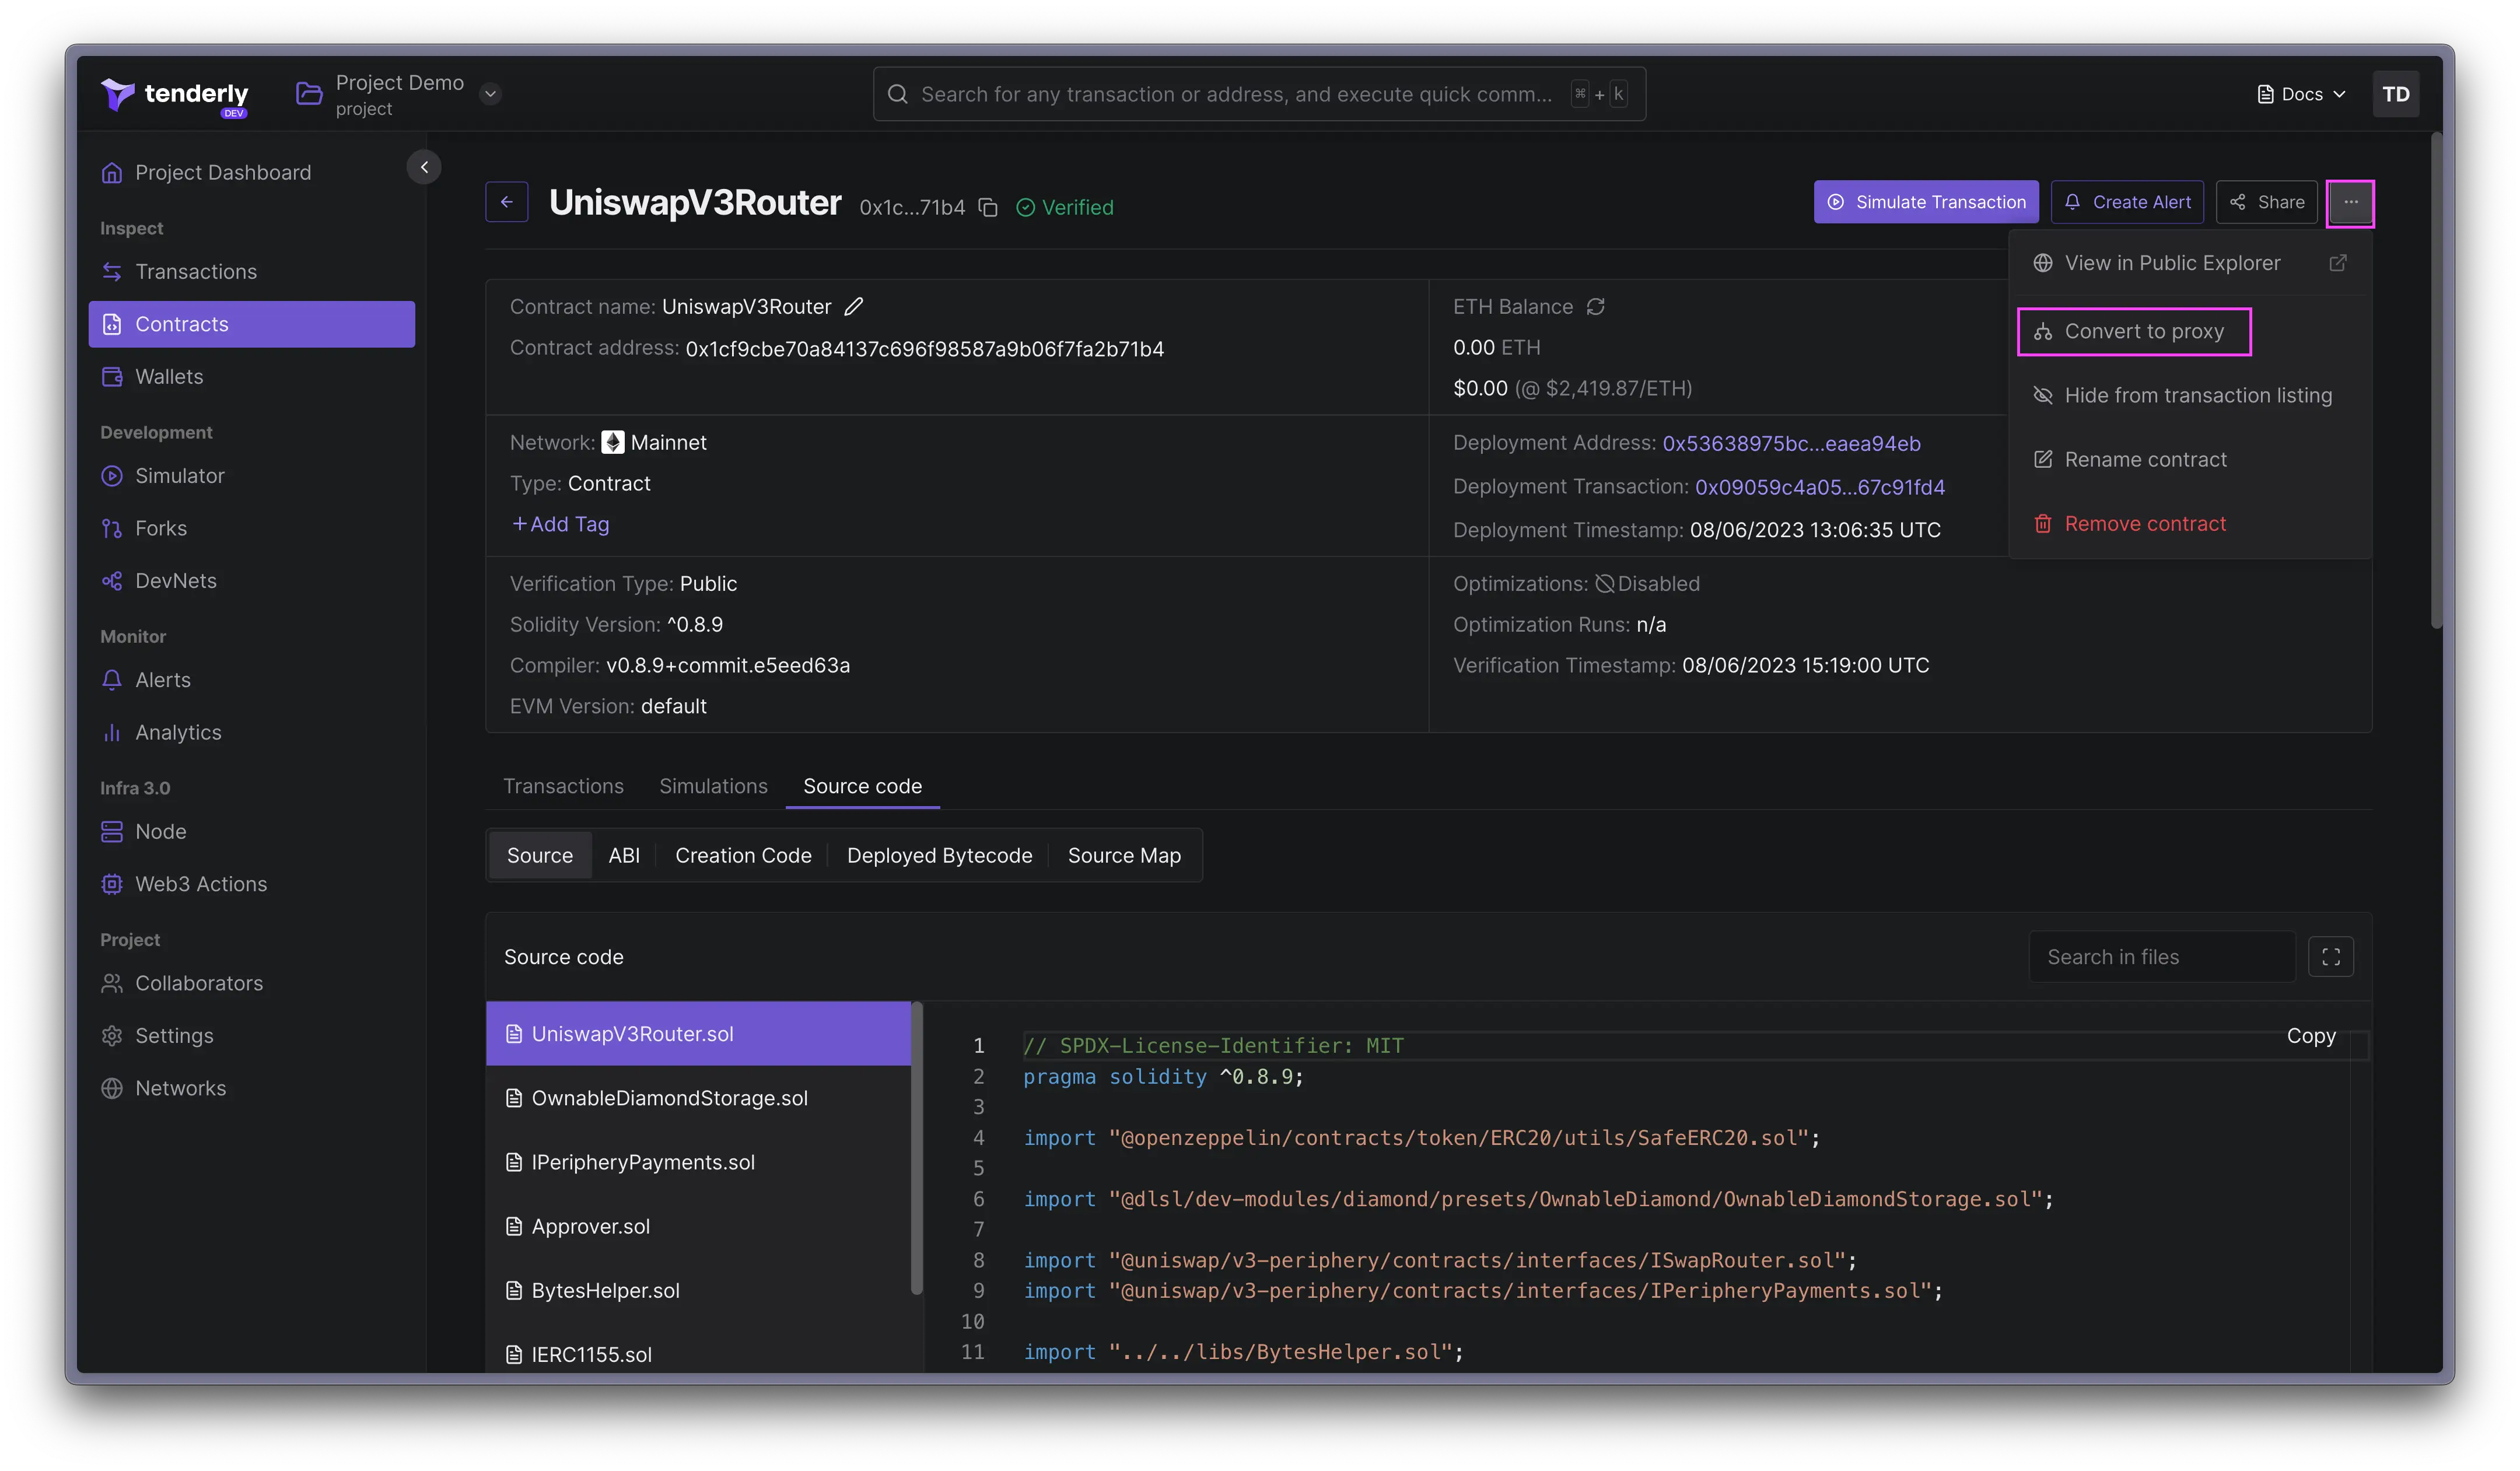Select OwnableDiamondStorage.sol file
The height and width of the screenshot is (1471, 2520).
click(x=698, y=1097)
